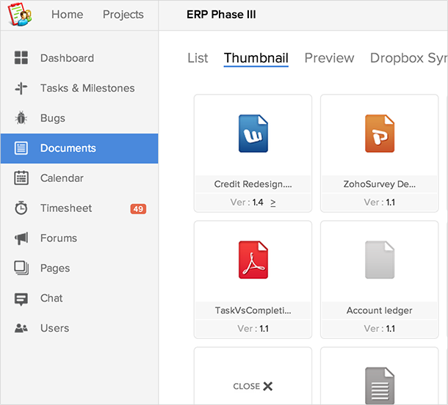
Task: Open the blank gray file icon
Action: pos(380,260)
